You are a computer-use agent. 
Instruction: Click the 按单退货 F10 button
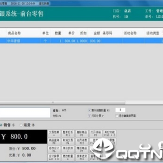pos(82,158)
